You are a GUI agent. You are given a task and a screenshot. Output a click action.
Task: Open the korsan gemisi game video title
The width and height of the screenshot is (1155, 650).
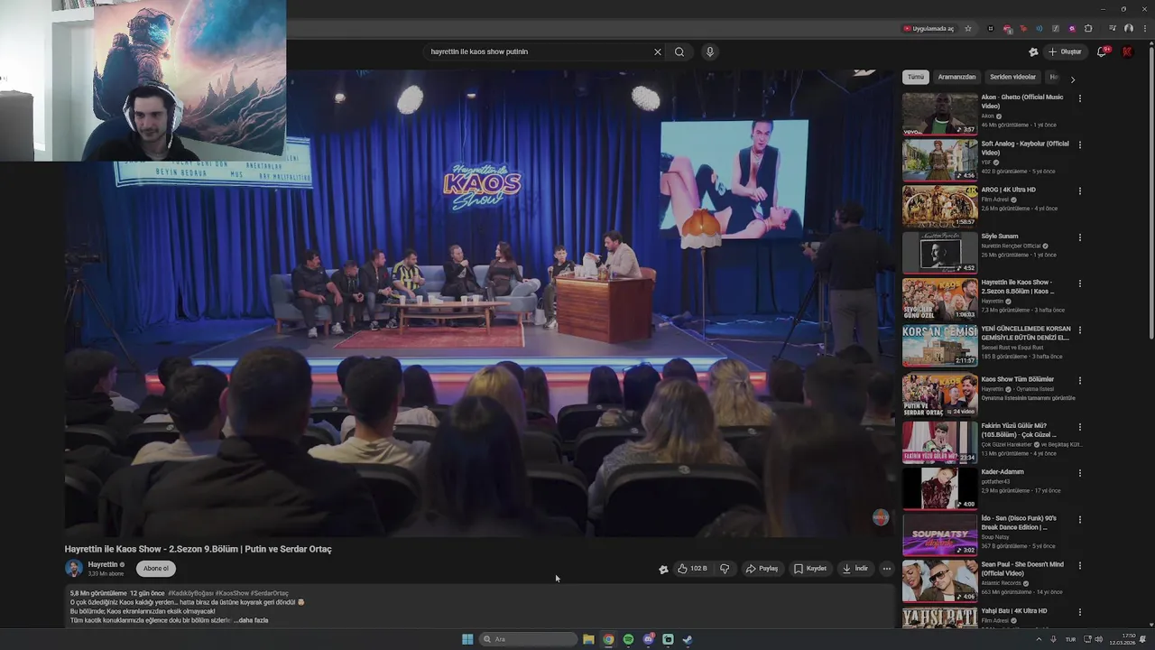[x=1026, y=333]
